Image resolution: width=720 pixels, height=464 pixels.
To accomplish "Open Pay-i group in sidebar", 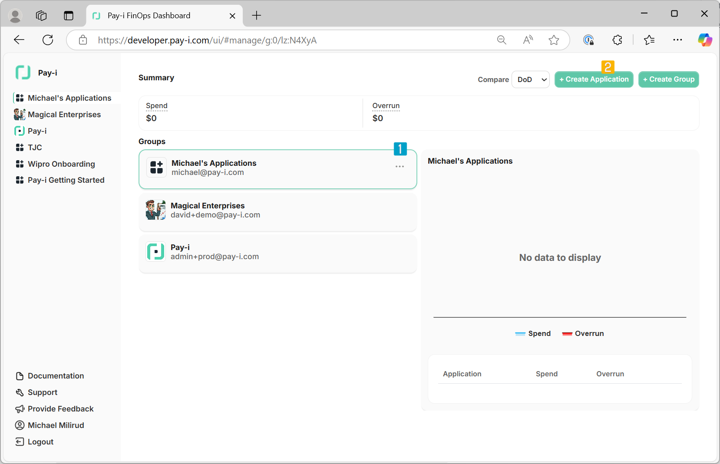I will (x=37, y=131).
